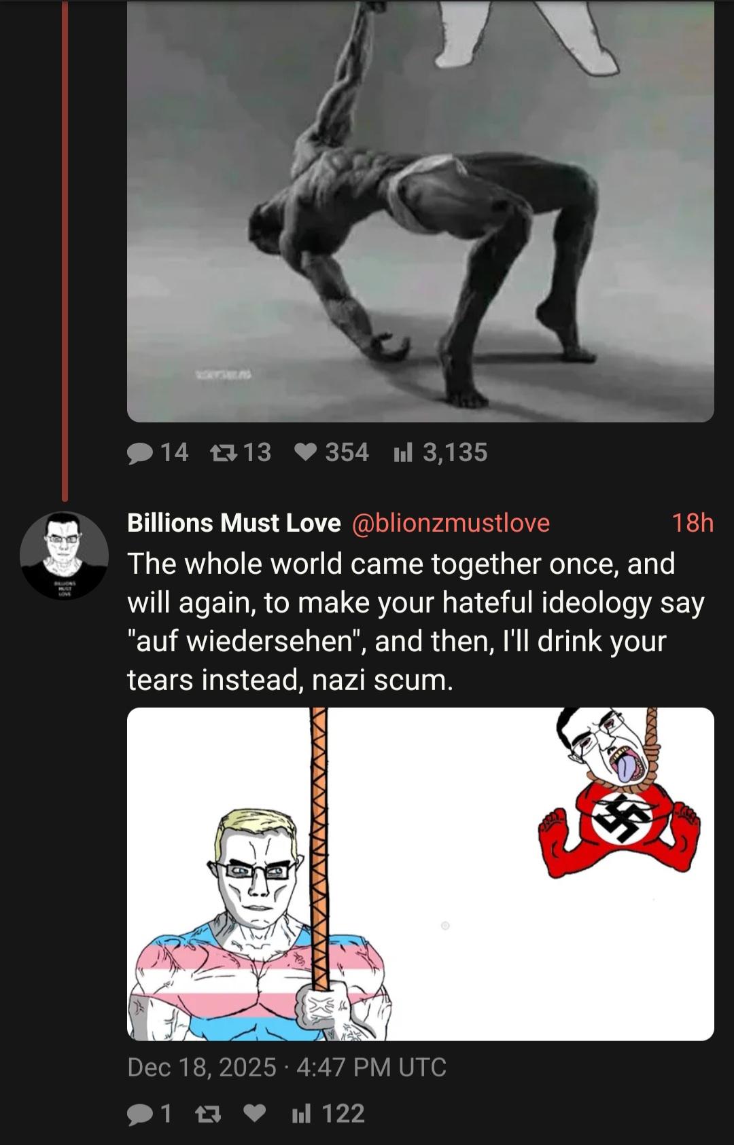Click the reply bubble icon showing 14 replies

point(141,452)
